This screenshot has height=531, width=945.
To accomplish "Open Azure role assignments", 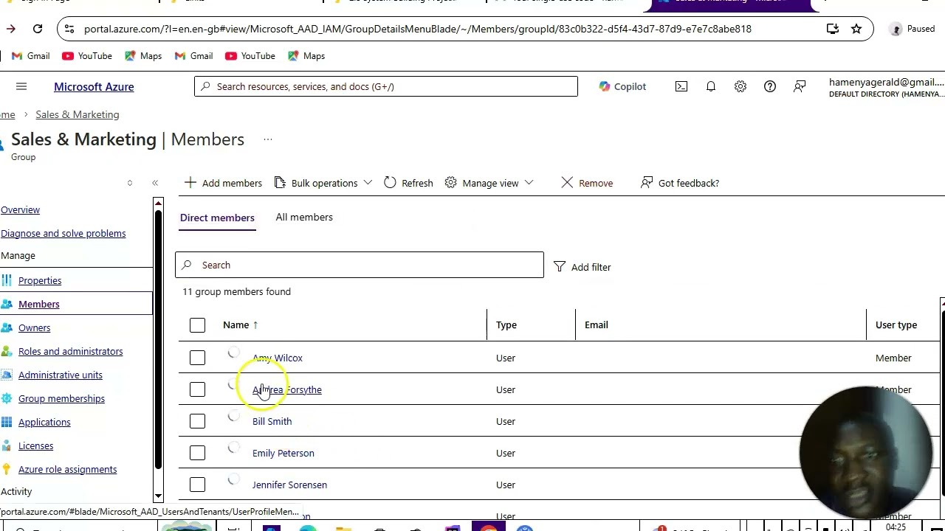I will (68, 470).
